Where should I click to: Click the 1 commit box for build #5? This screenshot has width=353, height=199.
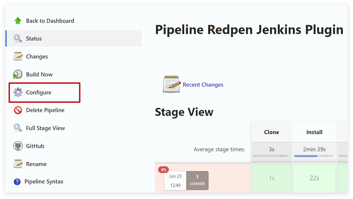197,180
